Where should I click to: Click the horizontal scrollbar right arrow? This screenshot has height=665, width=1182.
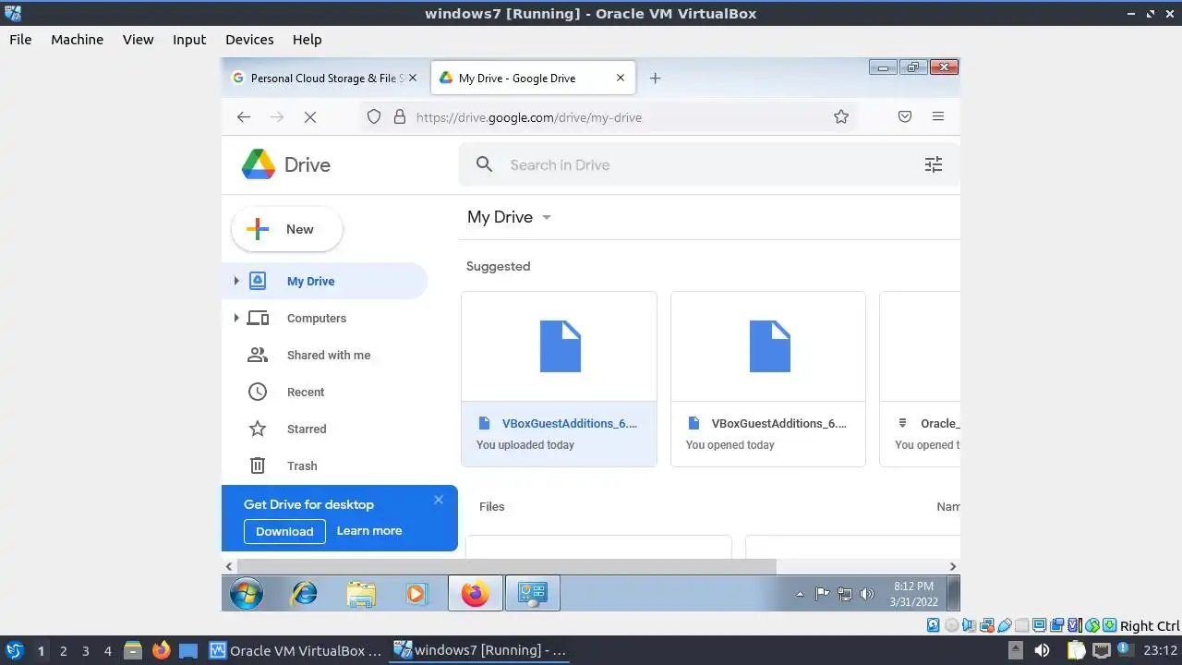point(952,566)
